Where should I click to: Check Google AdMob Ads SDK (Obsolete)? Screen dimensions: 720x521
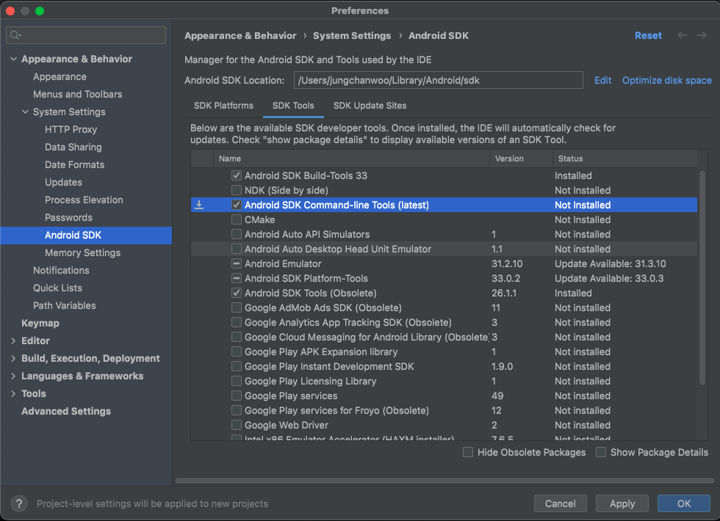tap(237, 307)
